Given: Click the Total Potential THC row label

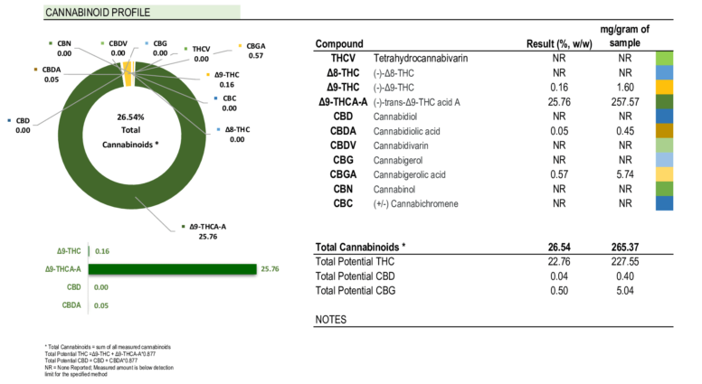Looking at the screenshot, I should (x=355, y=262).
